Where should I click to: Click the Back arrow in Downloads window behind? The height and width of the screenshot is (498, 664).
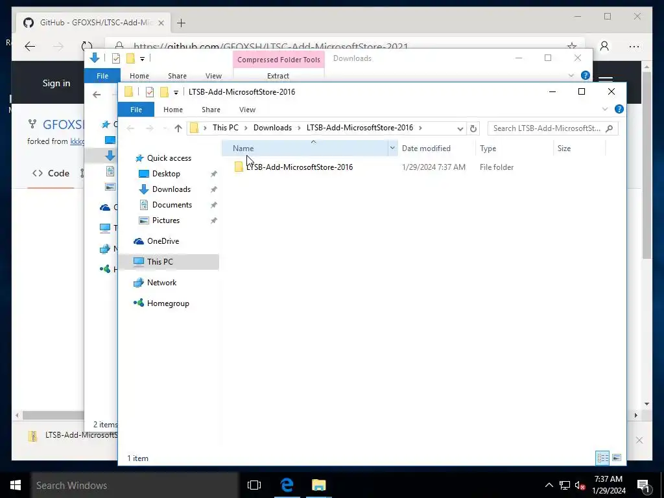(97, 95)
